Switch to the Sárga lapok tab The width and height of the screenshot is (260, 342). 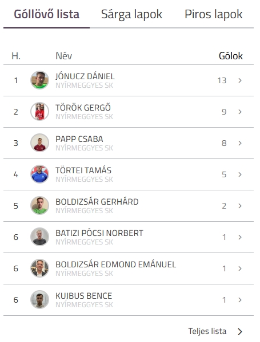(x=131, y=15)
